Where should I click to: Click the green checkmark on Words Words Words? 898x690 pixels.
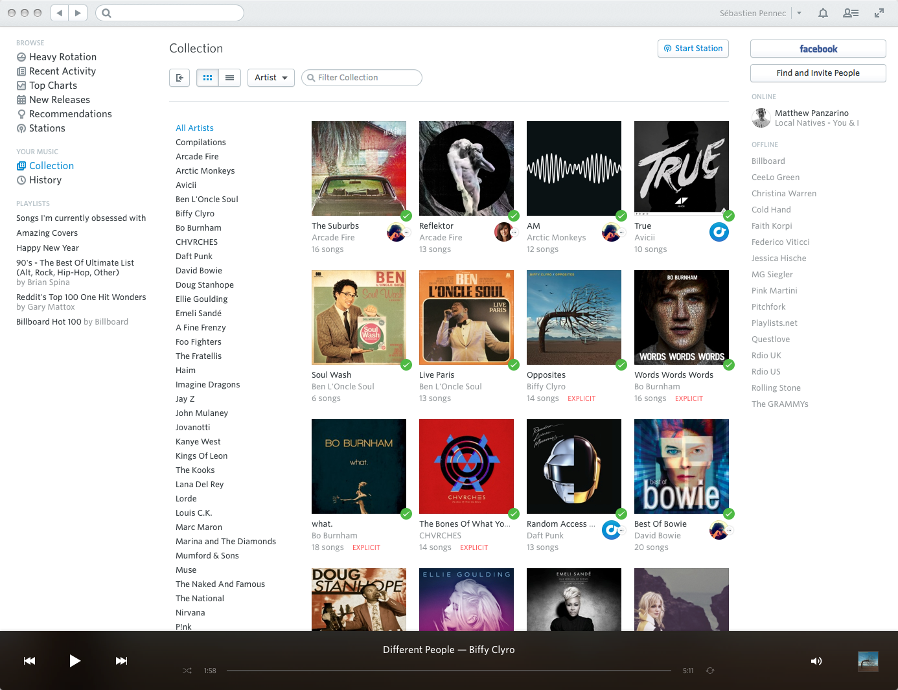pyautogui.click(x=729, y=365)
